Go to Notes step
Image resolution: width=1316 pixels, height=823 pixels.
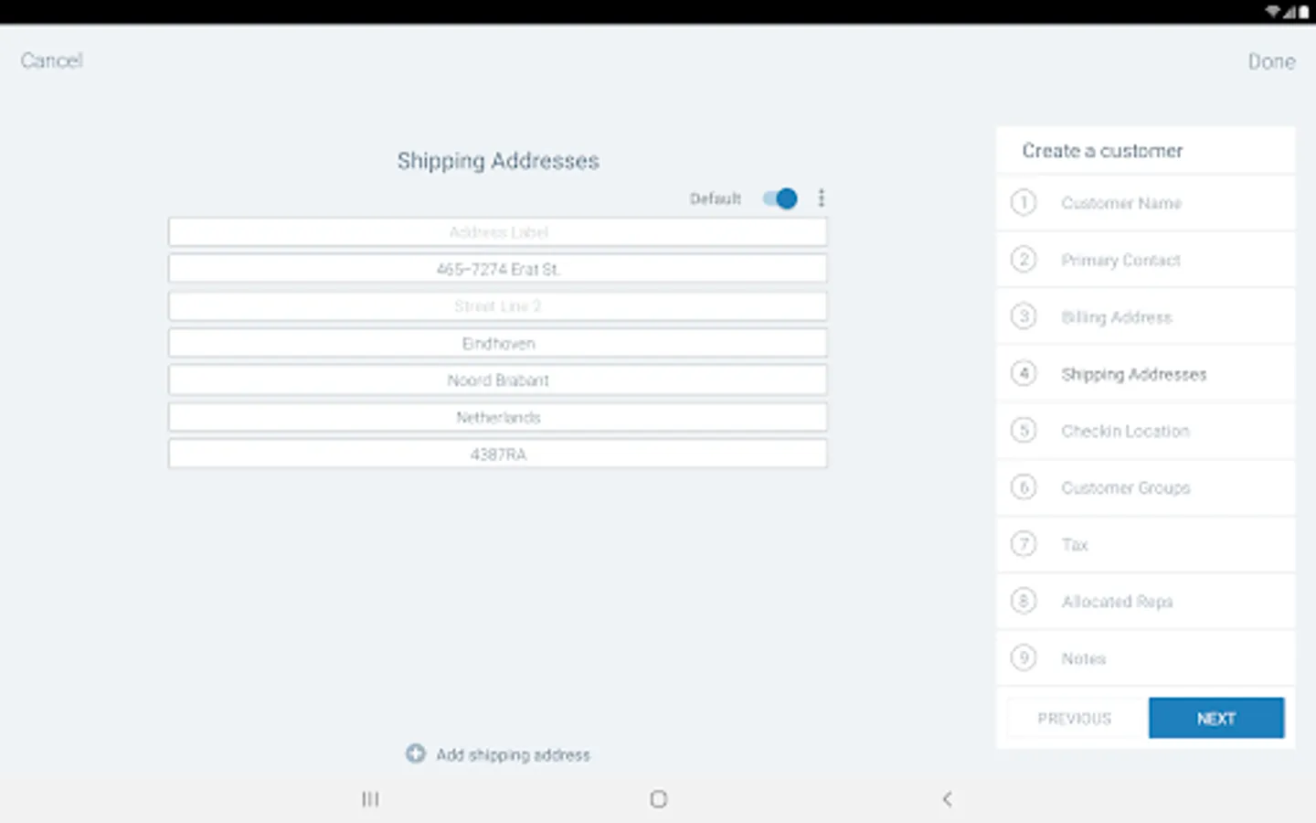(1145, 657)
